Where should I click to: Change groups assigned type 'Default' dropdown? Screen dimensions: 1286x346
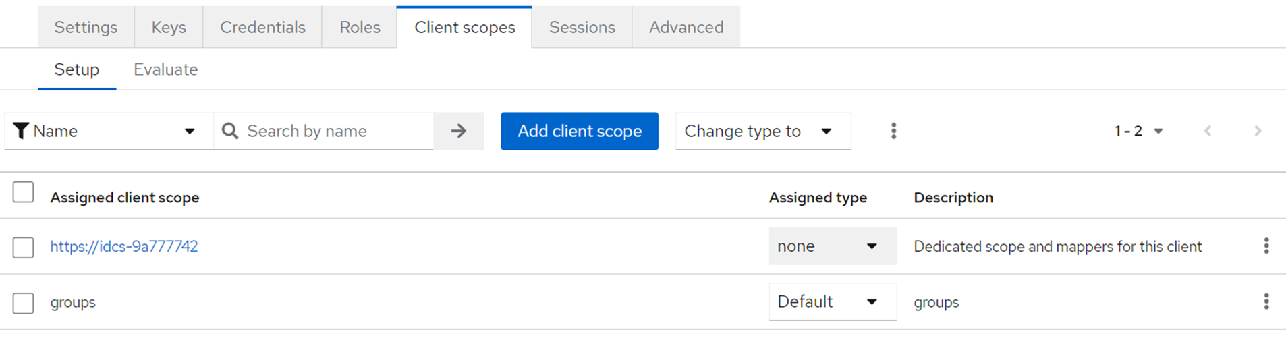click(x=832, y=301)
